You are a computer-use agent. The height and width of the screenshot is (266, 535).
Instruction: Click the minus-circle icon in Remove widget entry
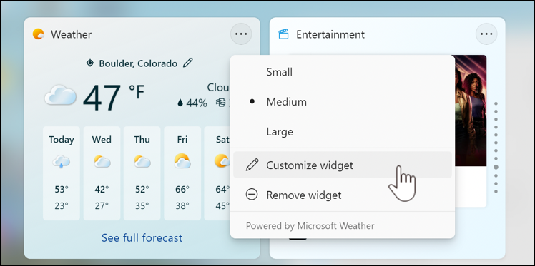pyautogui.click(x=252, y=195)
